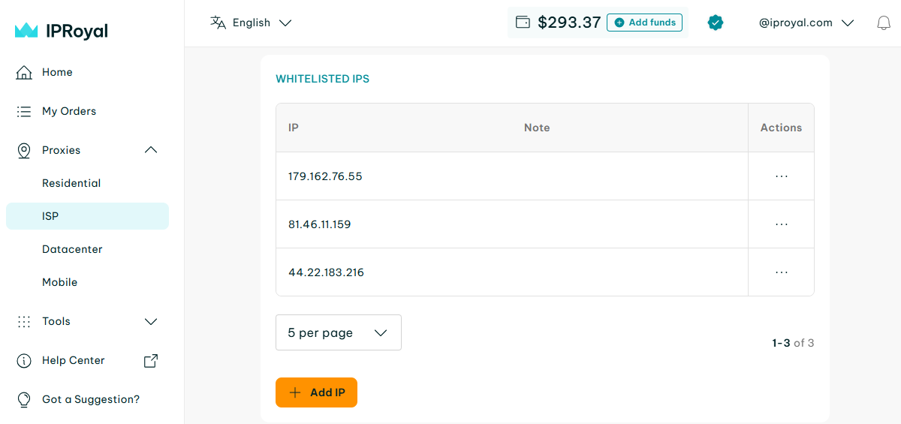Click the translate language icon

pyautogui.click(x=218, y=23)
